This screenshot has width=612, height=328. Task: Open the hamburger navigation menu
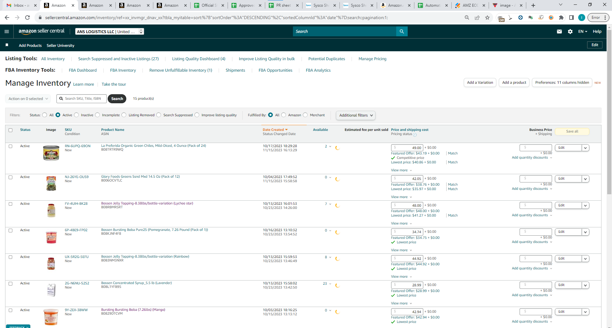click(7, 32)
